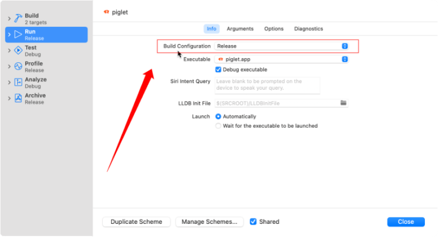
Task: Click the folder icon beside LLDB Init File
Action: coord(343,103)
